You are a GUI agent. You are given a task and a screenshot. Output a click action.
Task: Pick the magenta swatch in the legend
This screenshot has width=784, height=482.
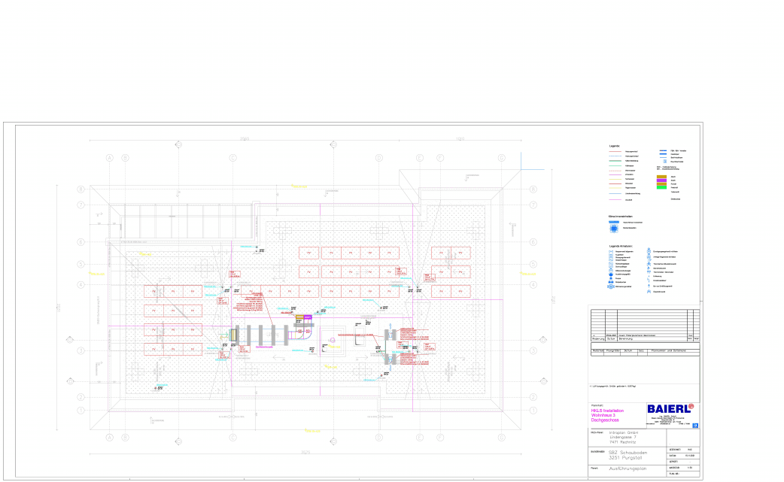[661, 181]
